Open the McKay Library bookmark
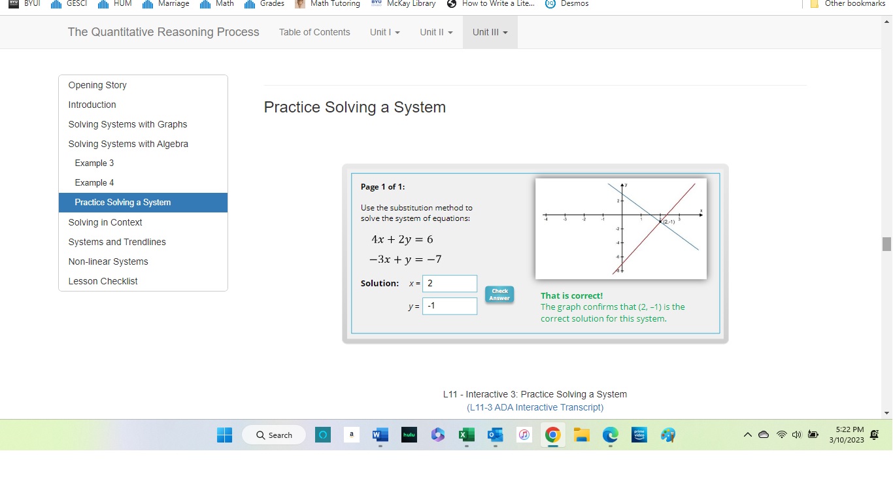The width and height of the screenshot is (893, 502). (403, 4)
